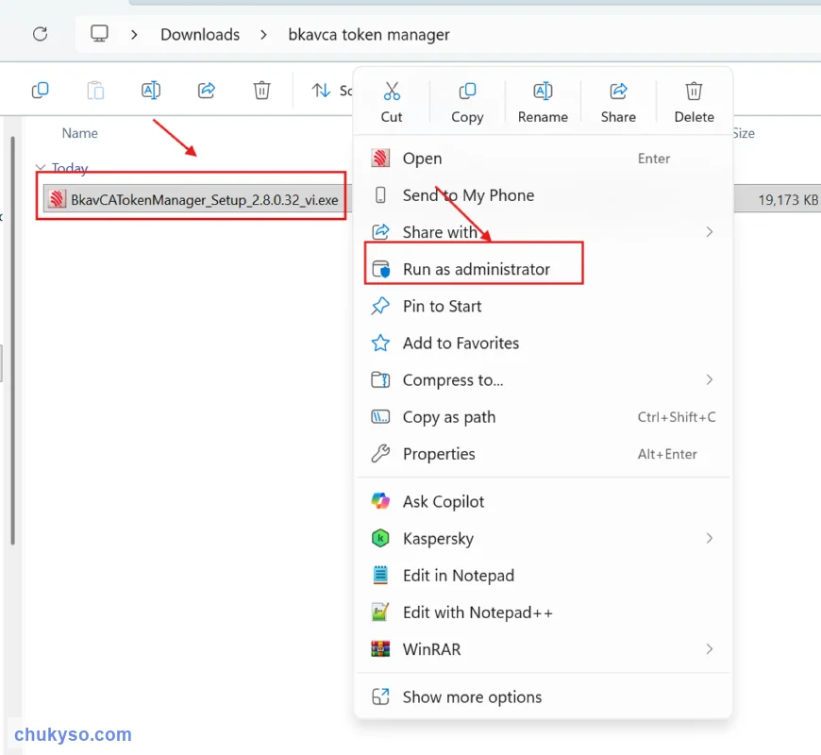Click the star icon for Add to Favorites
Screen dimensions: 821x755
380,343
